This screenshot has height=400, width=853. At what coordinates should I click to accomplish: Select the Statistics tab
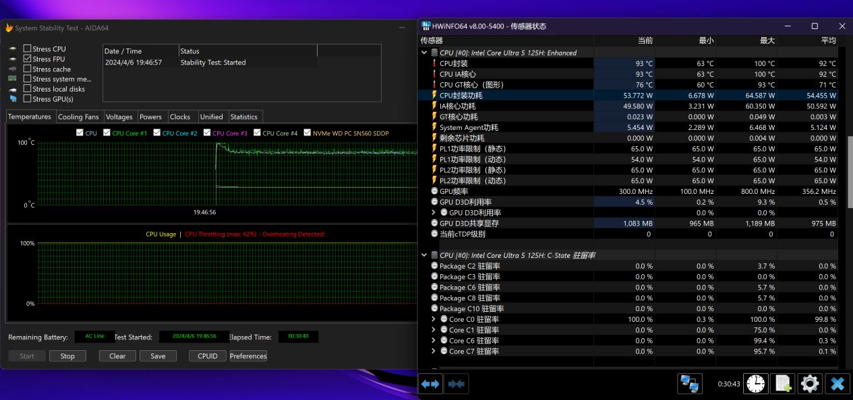(244, 117)
